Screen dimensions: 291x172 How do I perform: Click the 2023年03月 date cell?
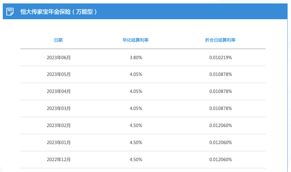(x=59, y=108)
